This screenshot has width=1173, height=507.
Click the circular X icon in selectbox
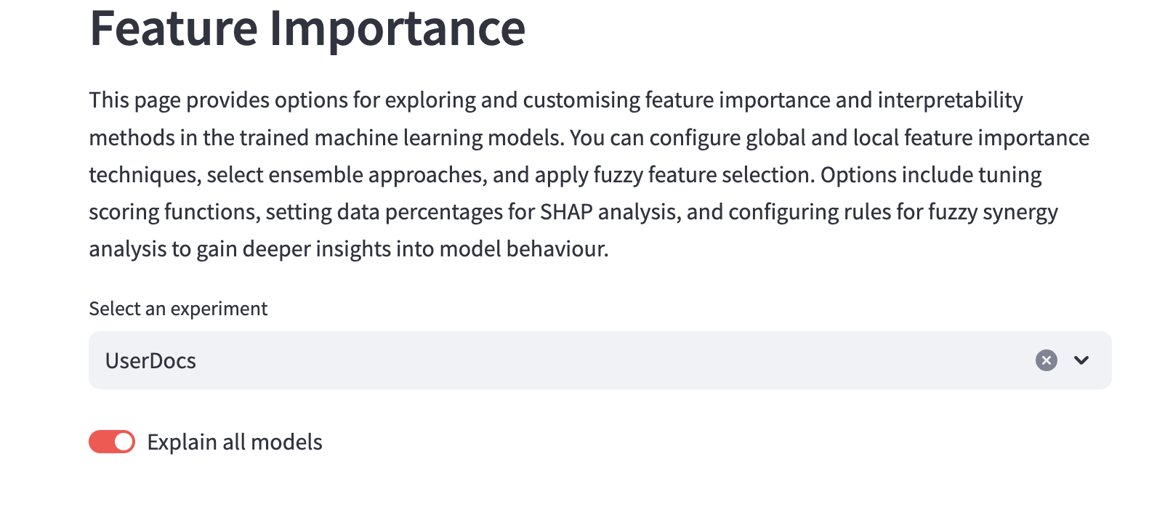pos(1046,360)
